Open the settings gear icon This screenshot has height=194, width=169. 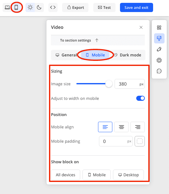[159, 60]
